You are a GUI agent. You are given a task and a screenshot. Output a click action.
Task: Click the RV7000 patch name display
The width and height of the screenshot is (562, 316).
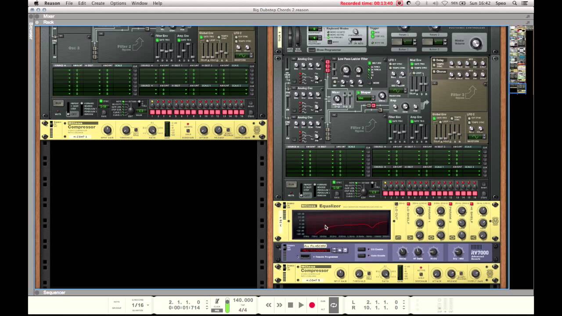pyautogui.click(x=316, y=250)
